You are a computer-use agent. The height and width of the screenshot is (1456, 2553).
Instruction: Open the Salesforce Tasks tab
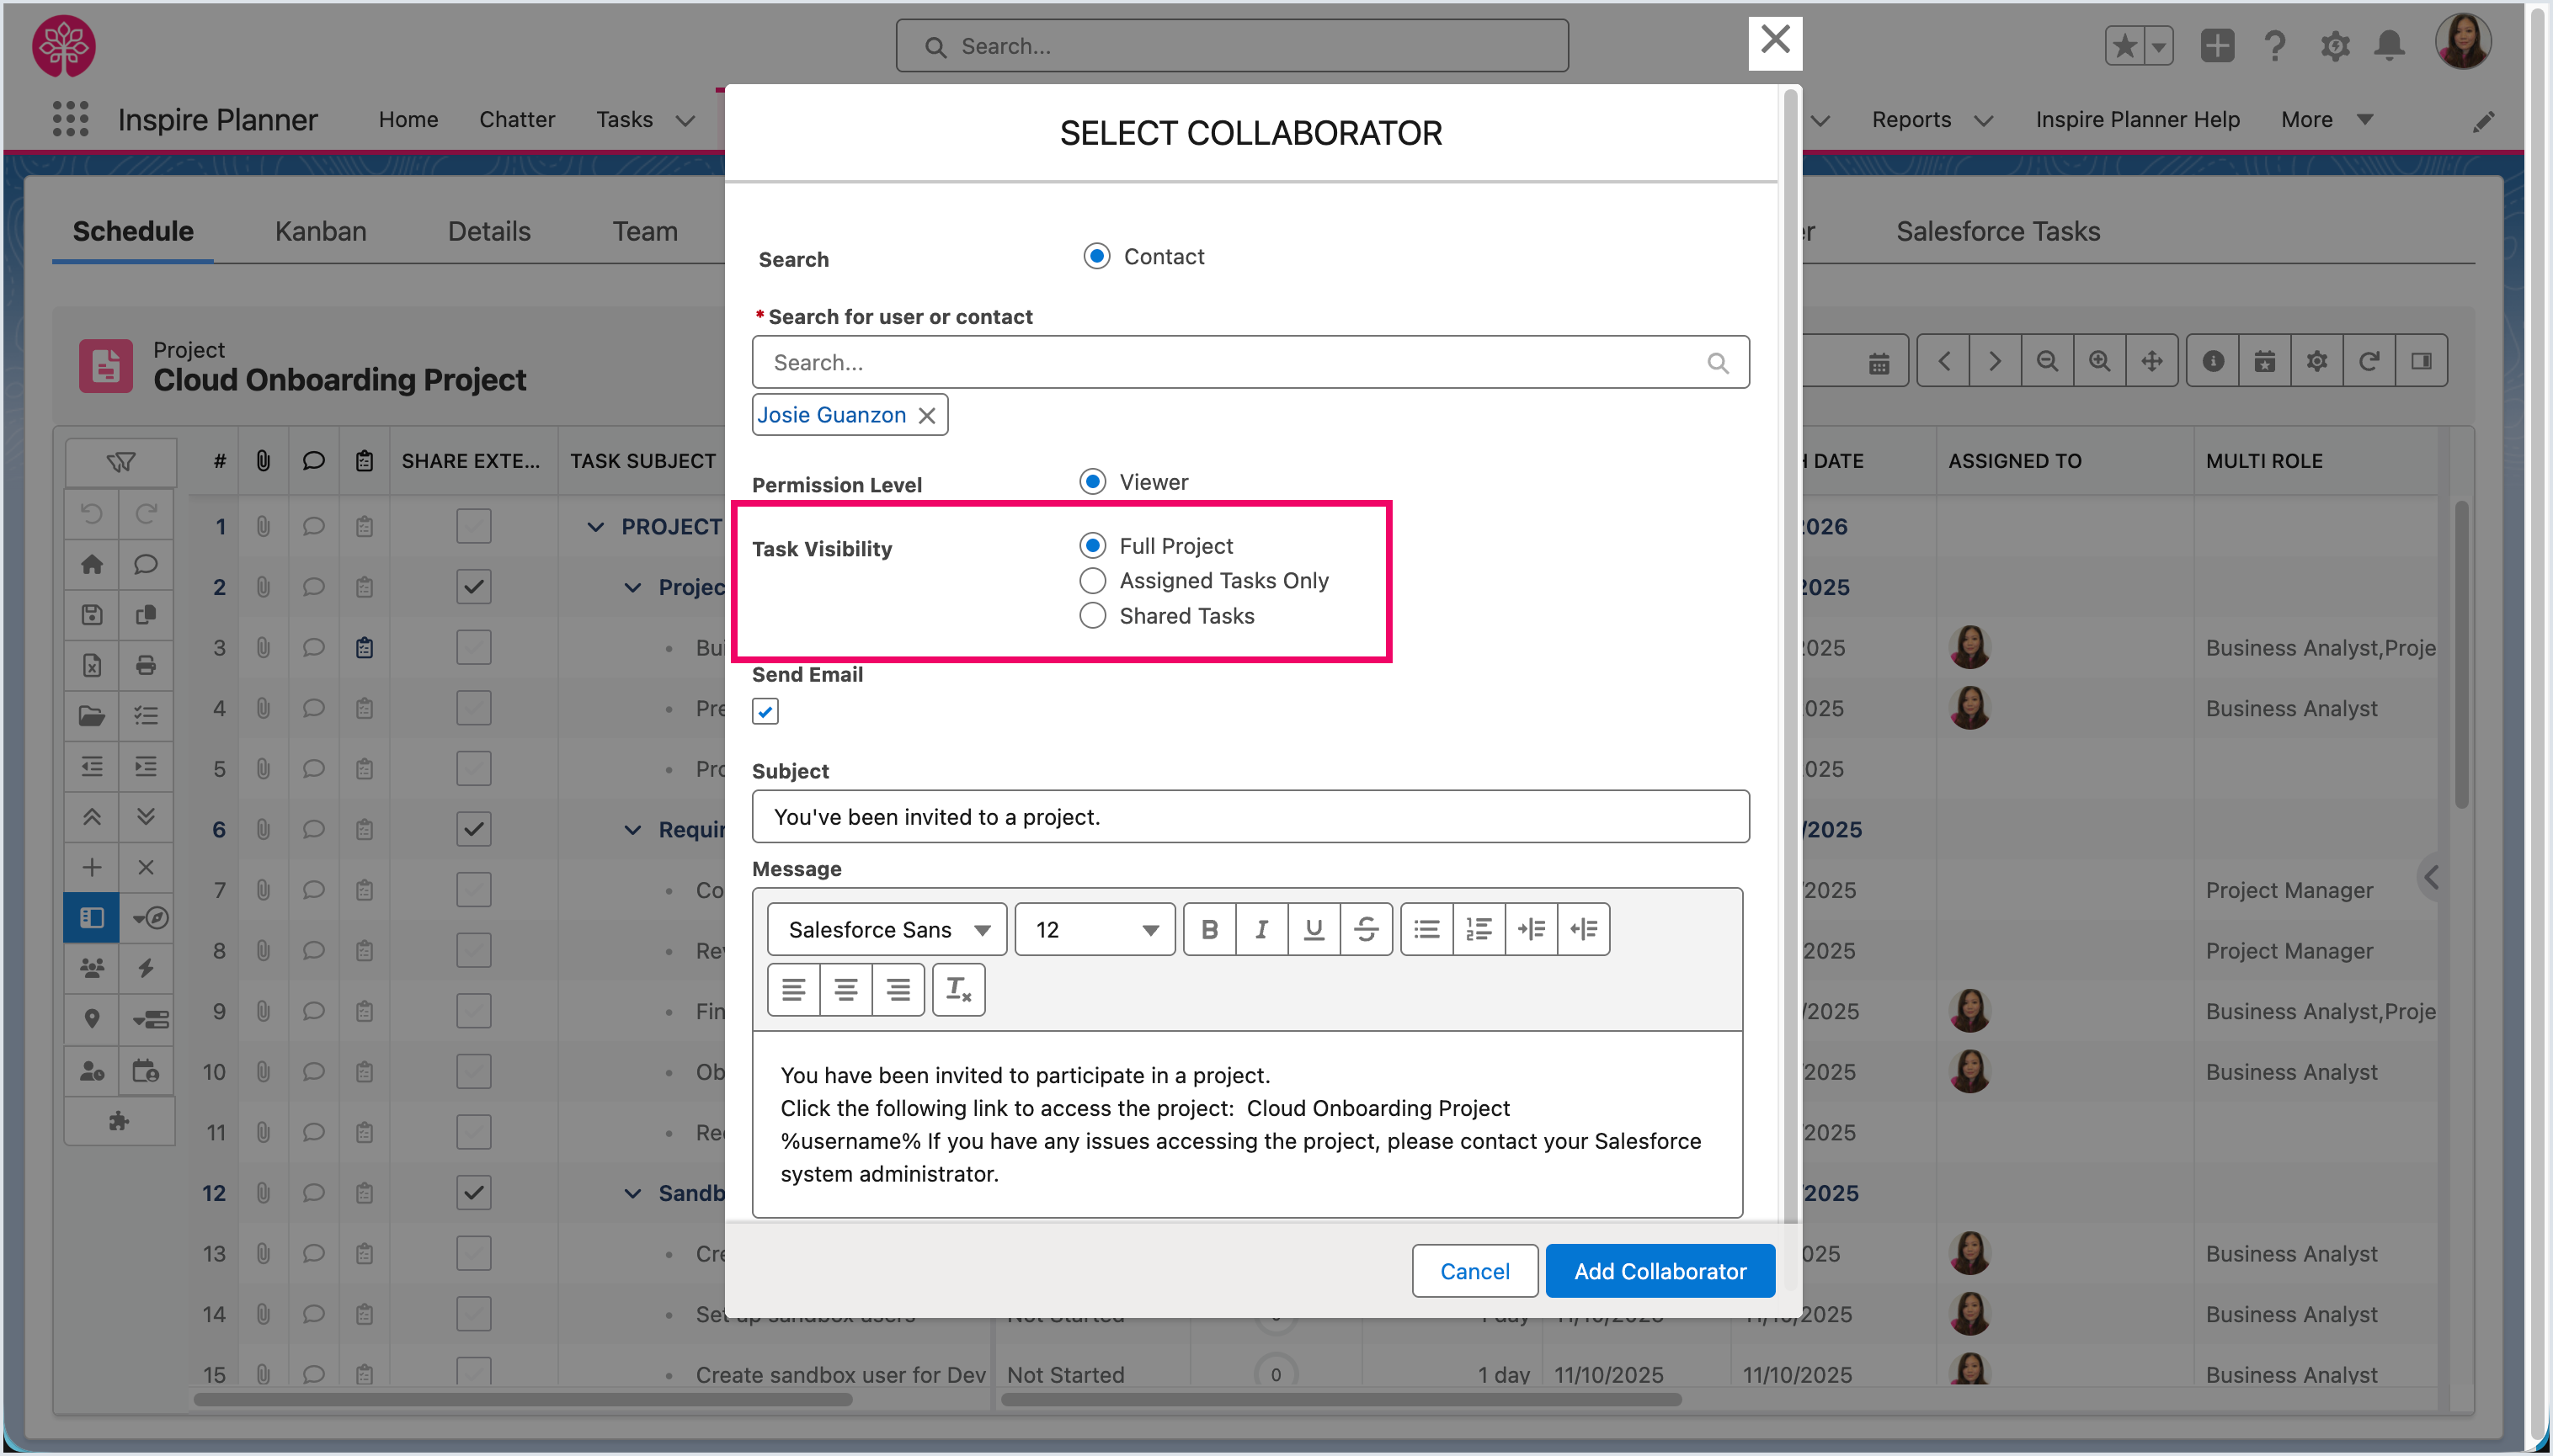pos(1996,231)
